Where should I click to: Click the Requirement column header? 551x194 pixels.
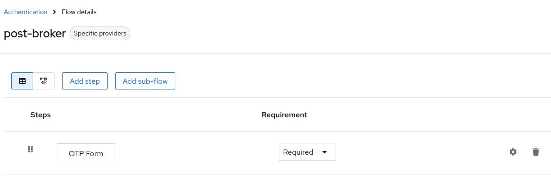(x=284, y=115)
